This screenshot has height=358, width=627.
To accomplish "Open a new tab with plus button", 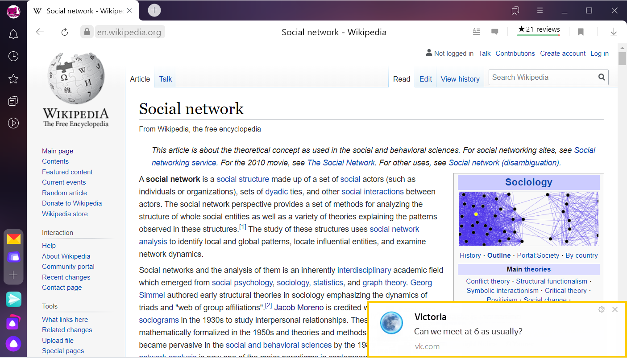I will click(x=154, y=10).
